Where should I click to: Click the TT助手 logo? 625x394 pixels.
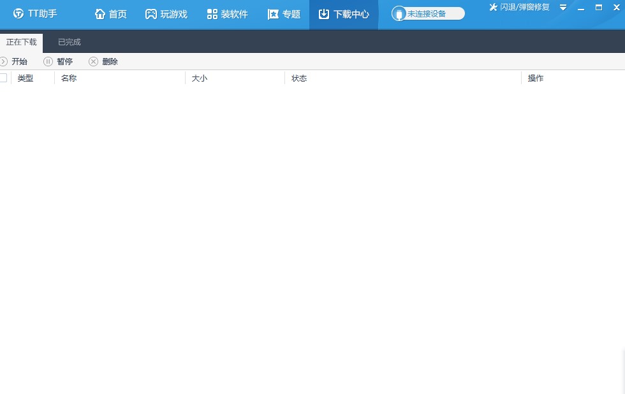pos(35,13)
